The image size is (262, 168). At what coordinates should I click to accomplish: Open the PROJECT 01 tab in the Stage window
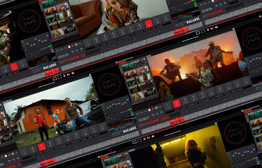click(122, 63)
